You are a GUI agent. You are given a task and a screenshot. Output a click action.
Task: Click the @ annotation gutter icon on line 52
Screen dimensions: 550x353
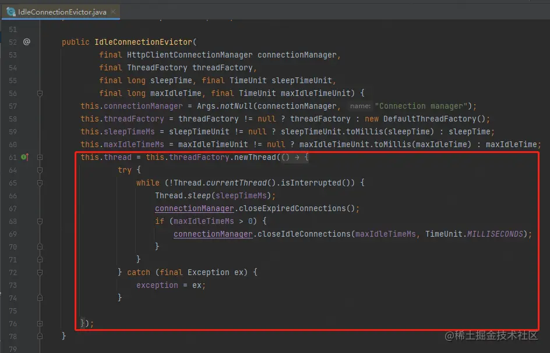(27, 42)
